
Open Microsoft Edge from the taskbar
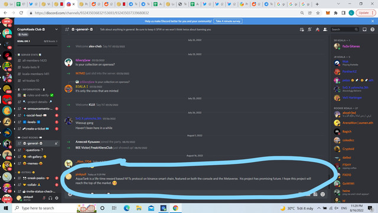(x=126, y=208)
